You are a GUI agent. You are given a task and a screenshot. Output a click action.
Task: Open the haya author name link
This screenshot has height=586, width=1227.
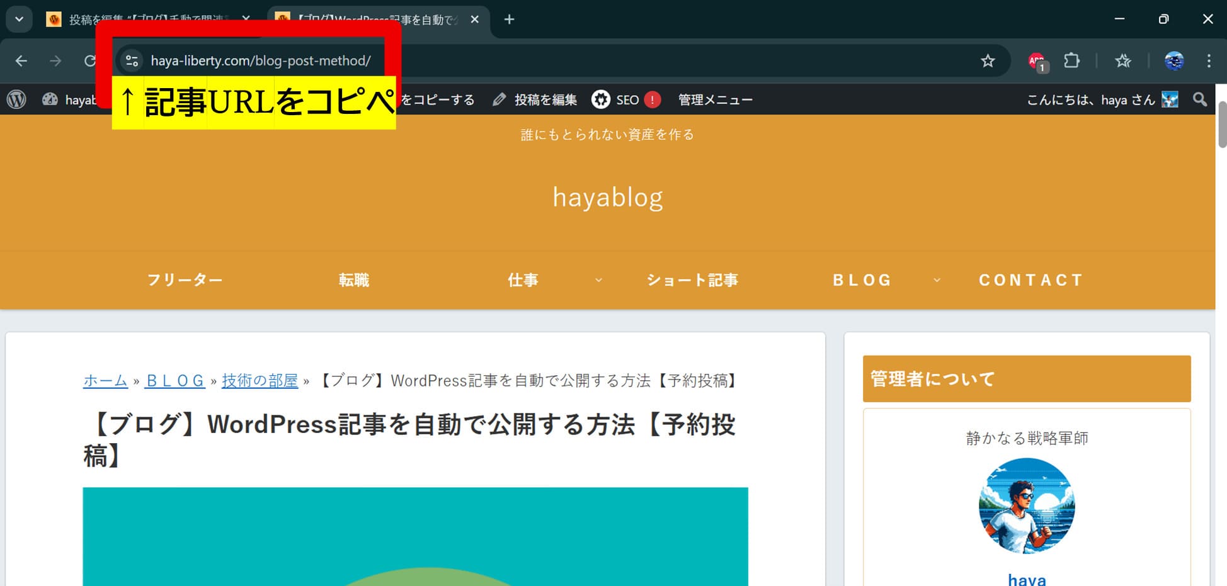pyautogui.click(x=1027, y=579)
